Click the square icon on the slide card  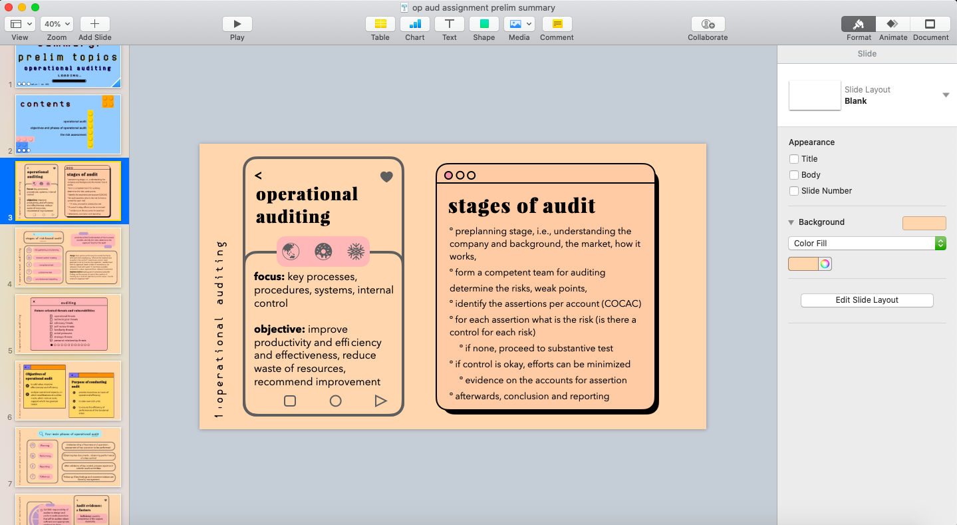click(x=290, y=401)
